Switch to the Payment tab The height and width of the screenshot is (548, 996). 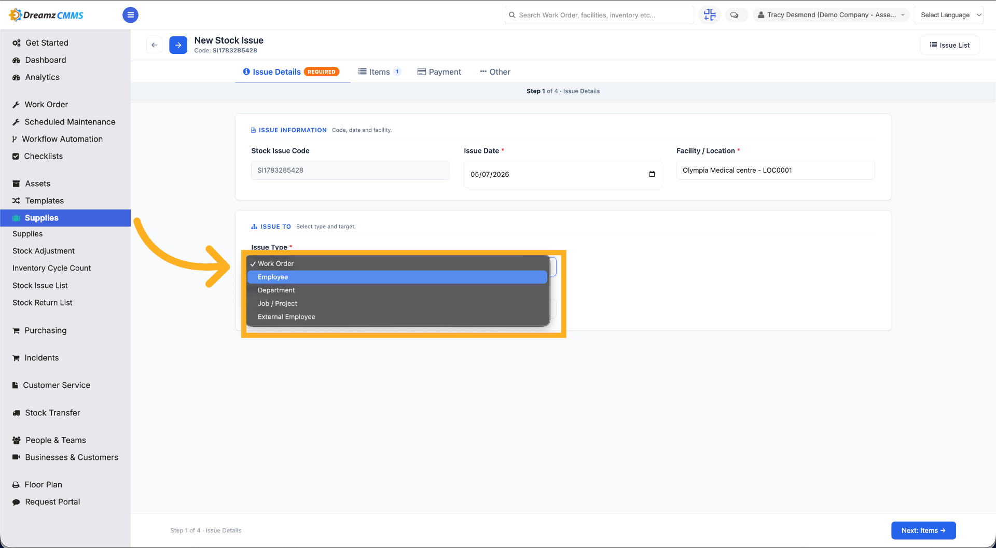pos(439,72)
